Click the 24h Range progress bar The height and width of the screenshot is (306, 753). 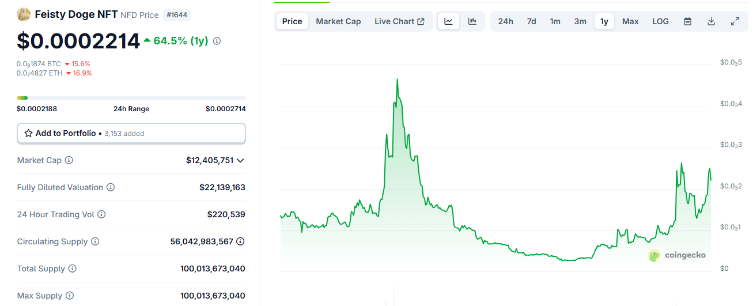(x=131, y=98)
